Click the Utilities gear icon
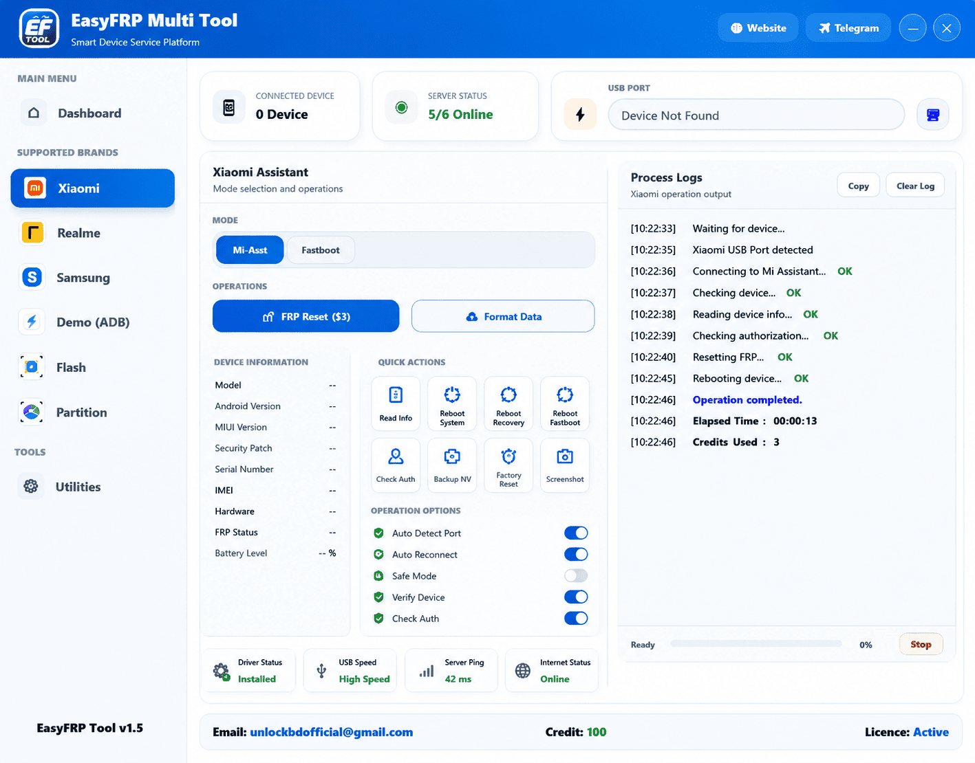This screenshot has width=975, height=763. click(31, 487)
